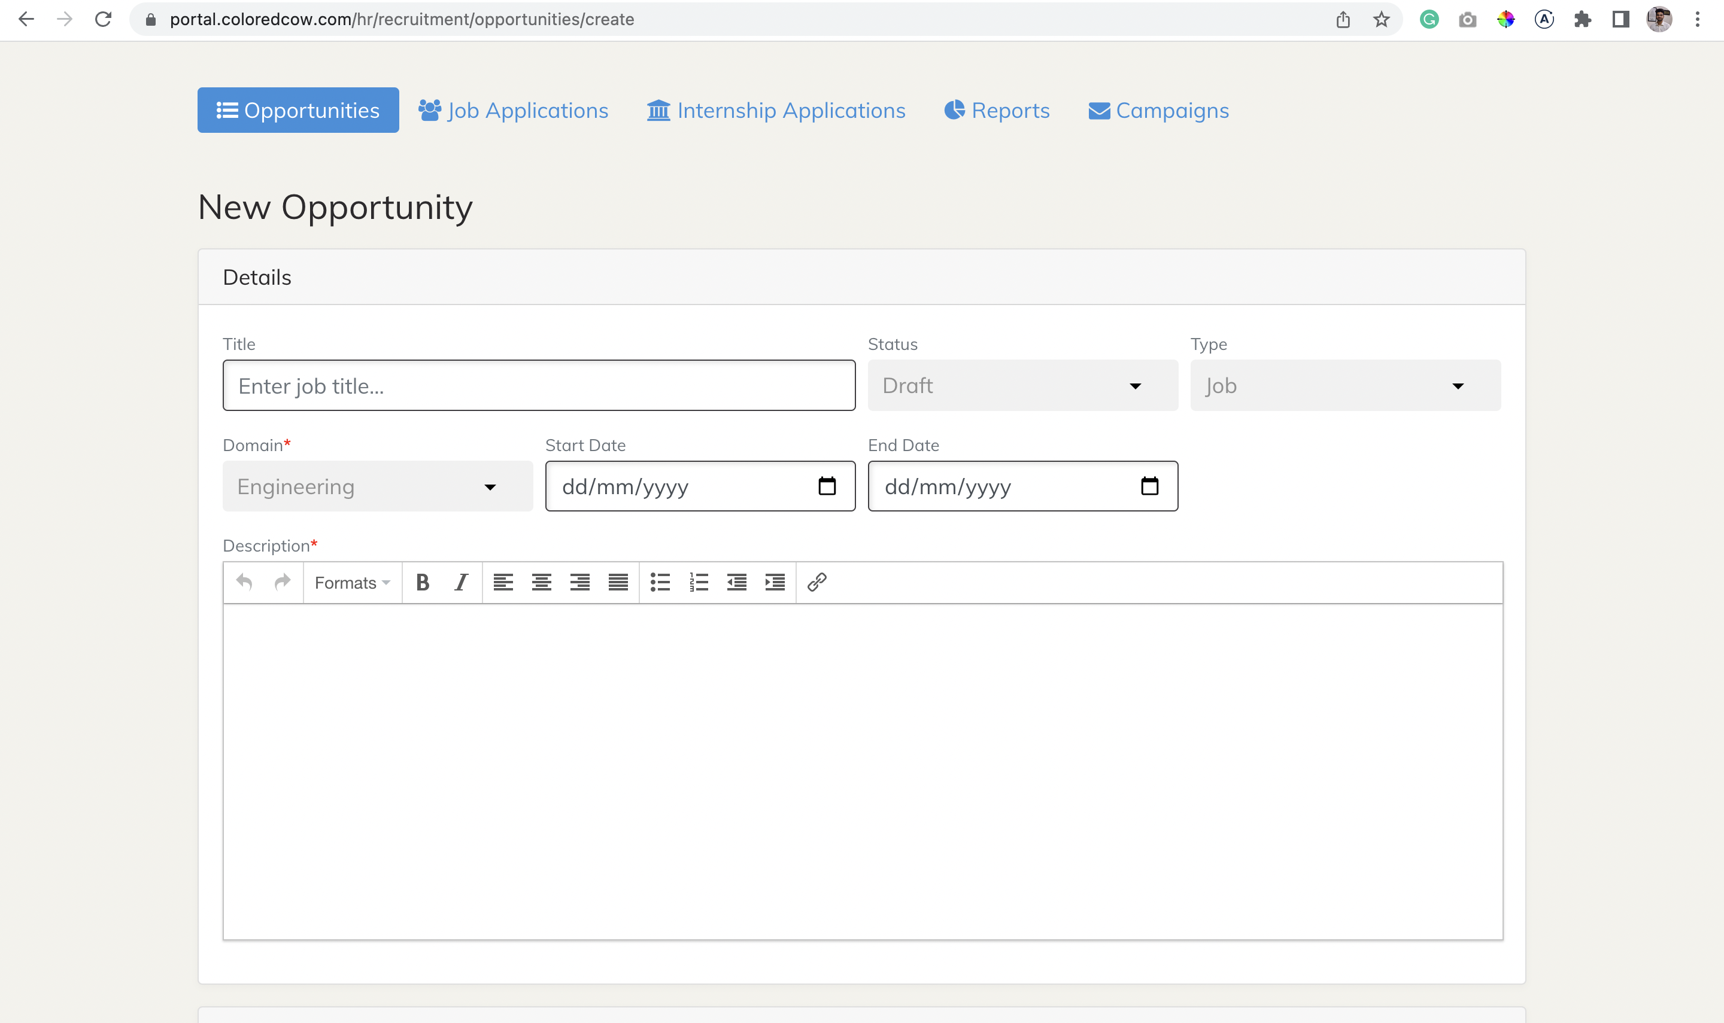Click the browser forward arrow
1724x1023 pixels.
(x=65, y=19)
